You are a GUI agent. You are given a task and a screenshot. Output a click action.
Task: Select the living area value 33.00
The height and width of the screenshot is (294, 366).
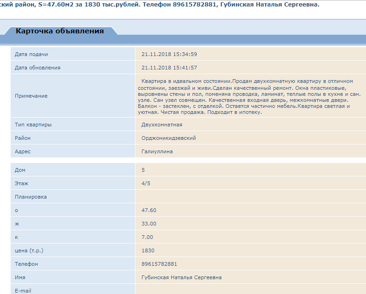pos(149,224)
